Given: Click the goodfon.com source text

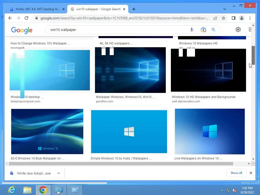Looking at the screenshot, I should (104, 101).
